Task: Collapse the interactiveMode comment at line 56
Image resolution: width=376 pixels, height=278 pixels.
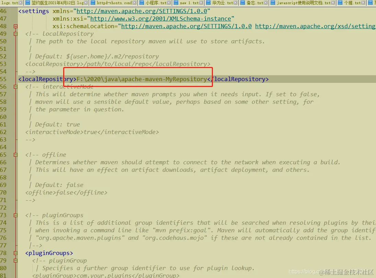Action: point(15,87)
